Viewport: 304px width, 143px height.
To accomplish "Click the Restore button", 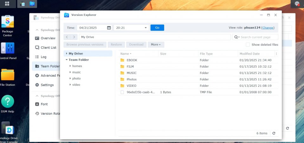I will [x=116, y=44].
